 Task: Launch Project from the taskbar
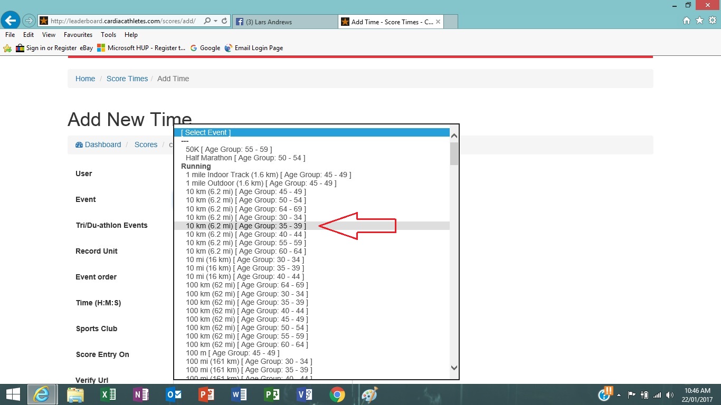click(x=272, y=394)
